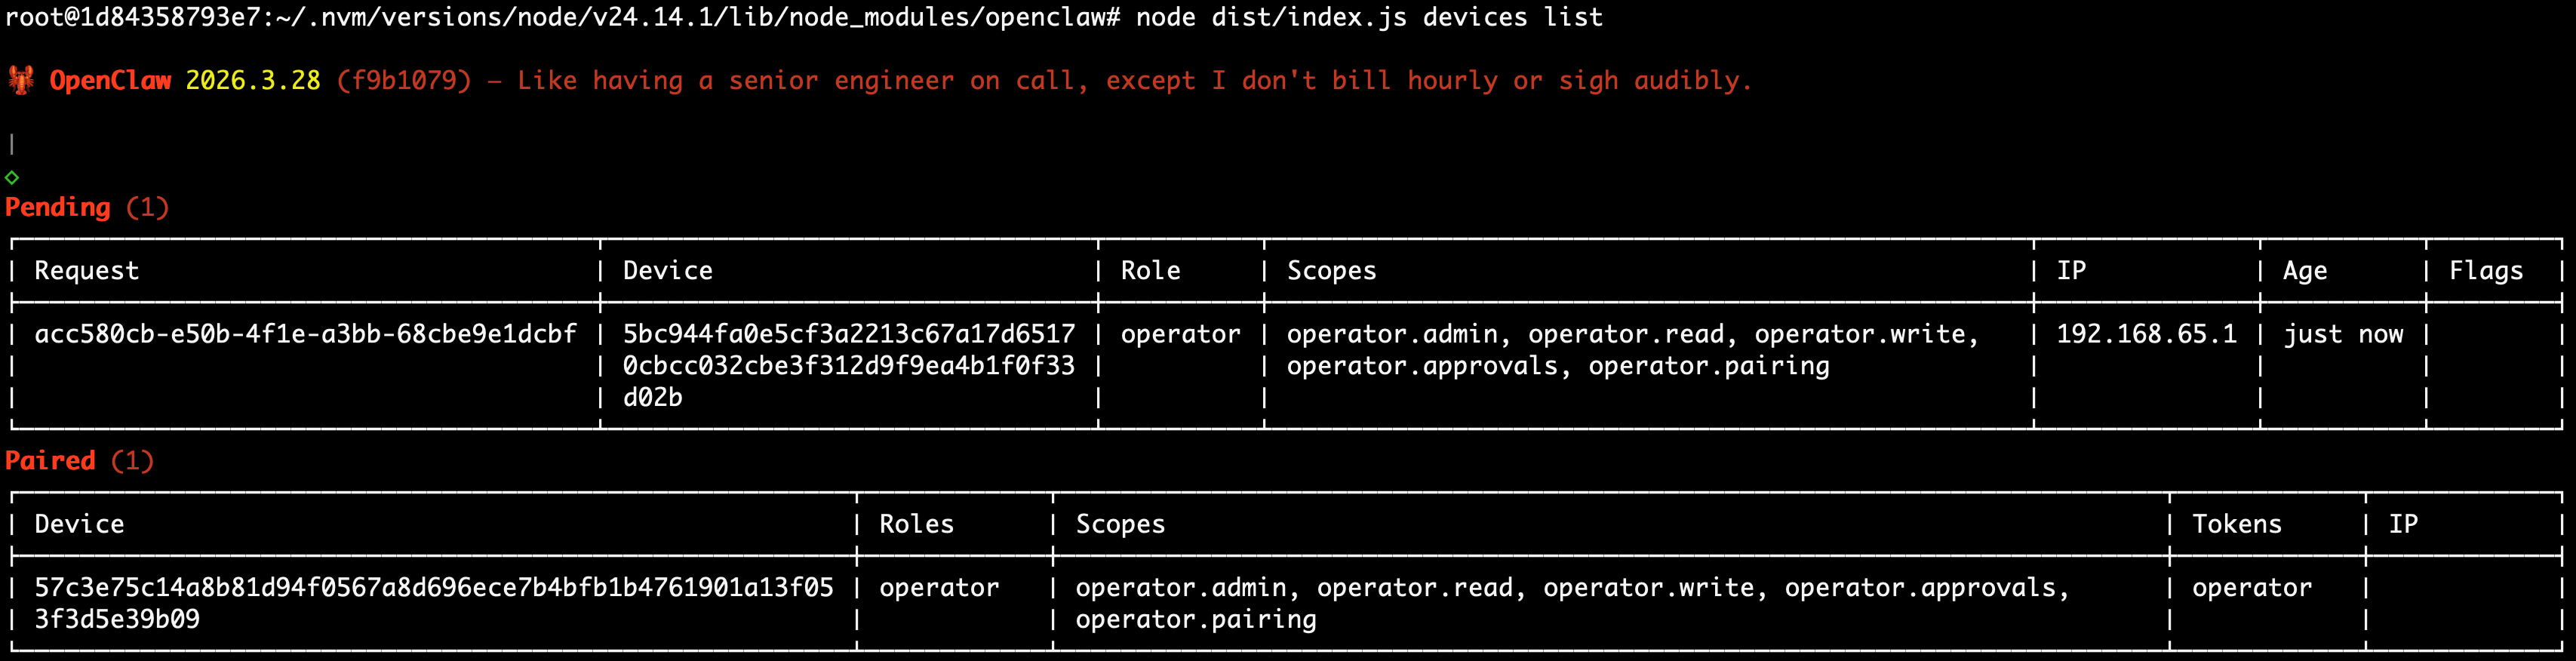Click the commit hash (f9b1079)
This screenshot has height=661, width=2576.
[403, 80]
